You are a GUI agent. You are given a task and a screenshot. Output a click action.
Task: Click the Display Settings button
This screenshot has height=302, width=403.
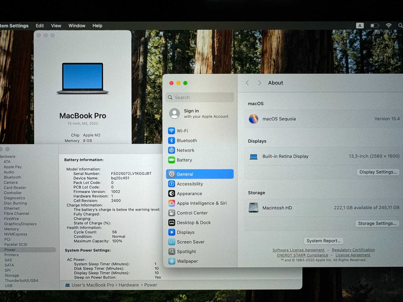click(378, 172)
